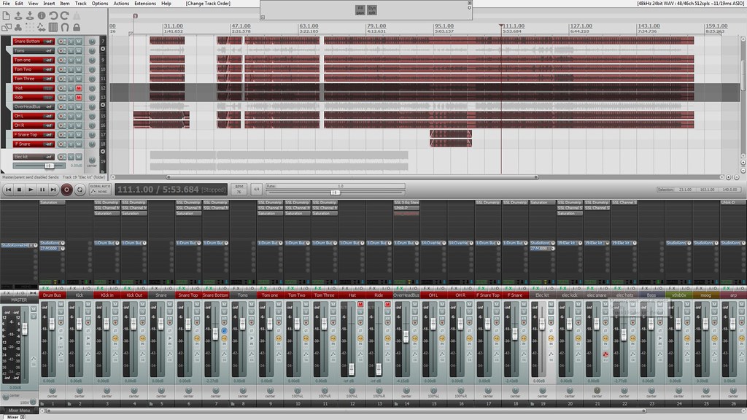Open the Global Auto mode selector
Viewport: 747px width, 420px height.
point(99,190)
